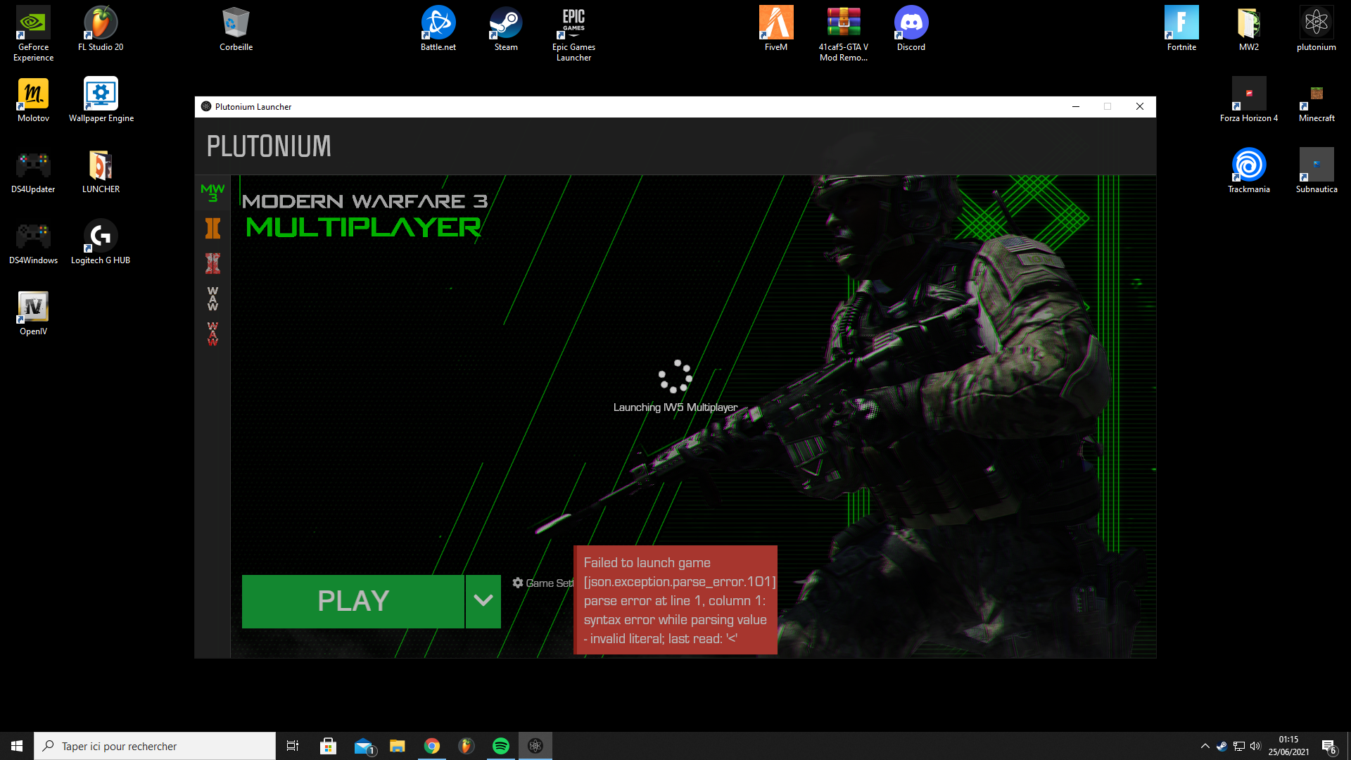
Task: Open the notification center icon
Action: coord(1328,746)
